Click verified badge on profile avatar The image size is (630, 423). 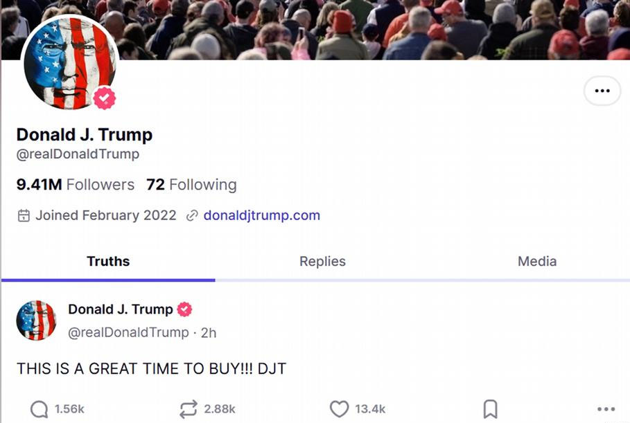(105, 99)
